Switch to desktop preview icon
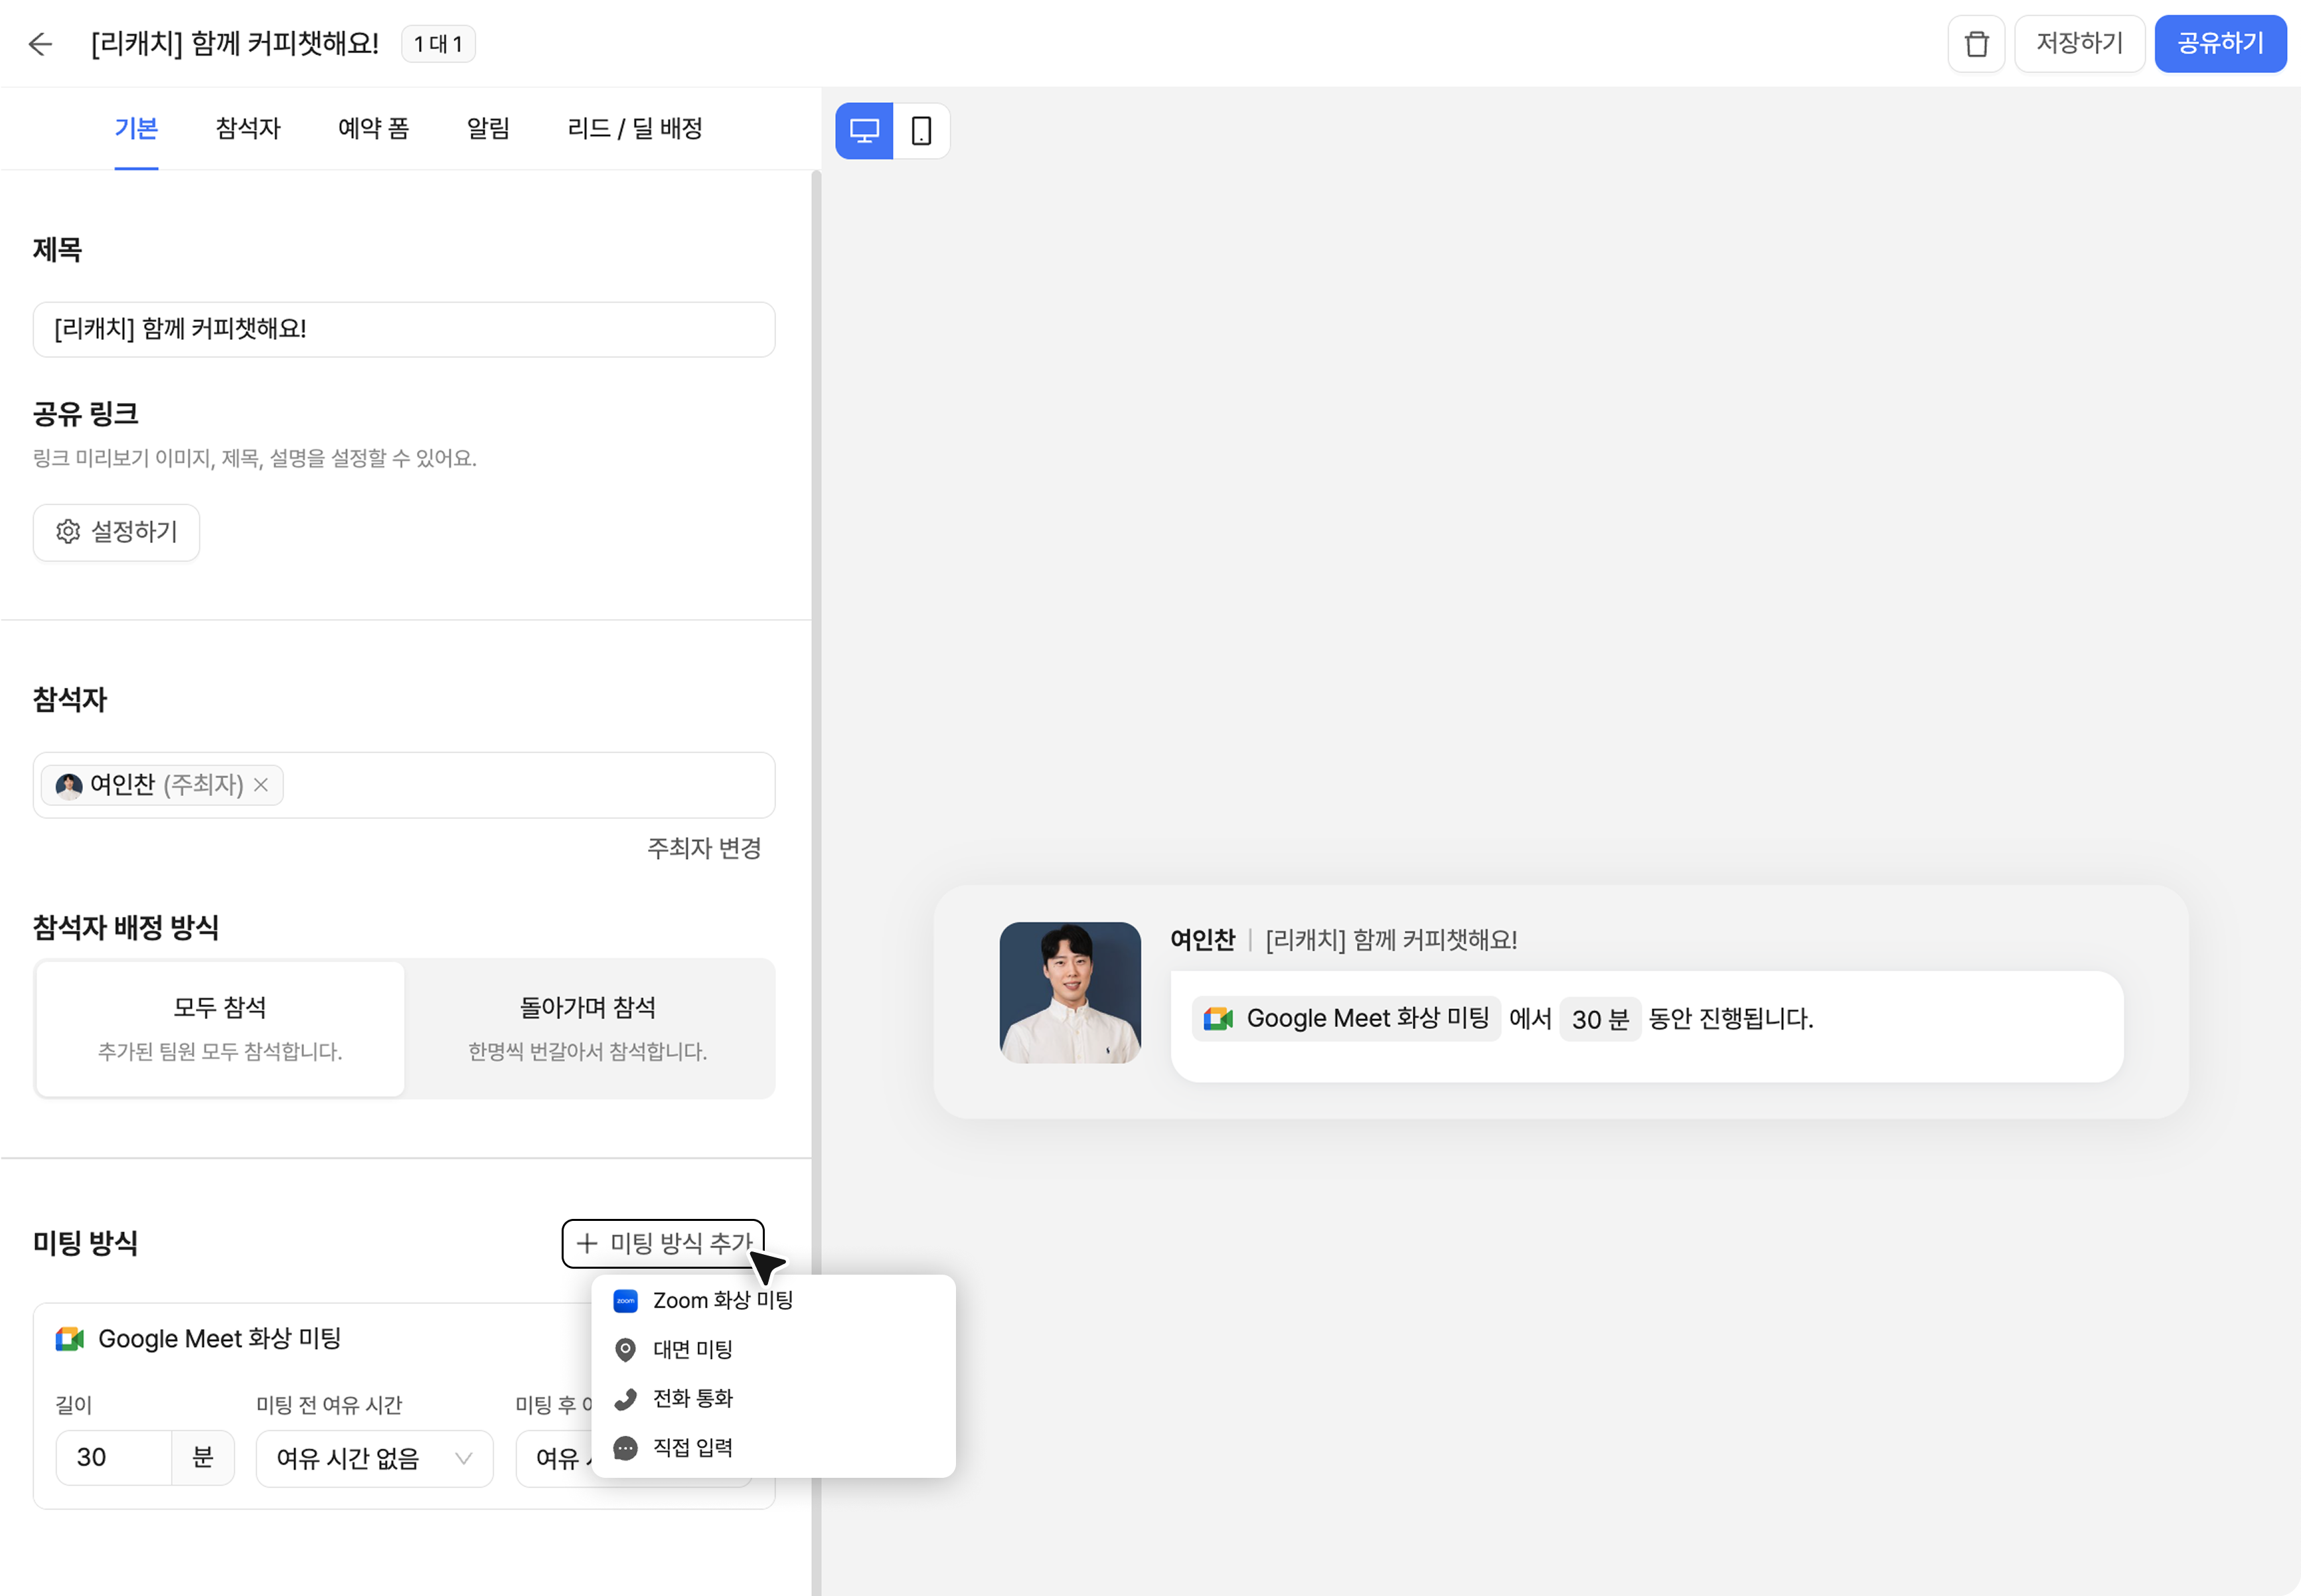This screenshot has width=2301, height=1596. point(864,131)
